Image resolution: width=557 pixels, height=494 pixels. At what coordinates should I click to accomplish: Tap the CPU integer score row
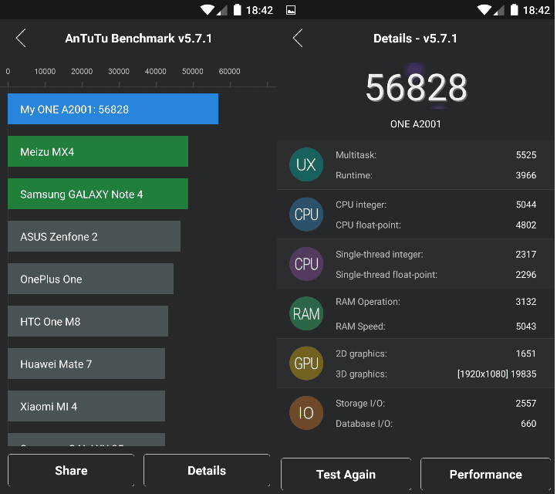coord(436,205)
